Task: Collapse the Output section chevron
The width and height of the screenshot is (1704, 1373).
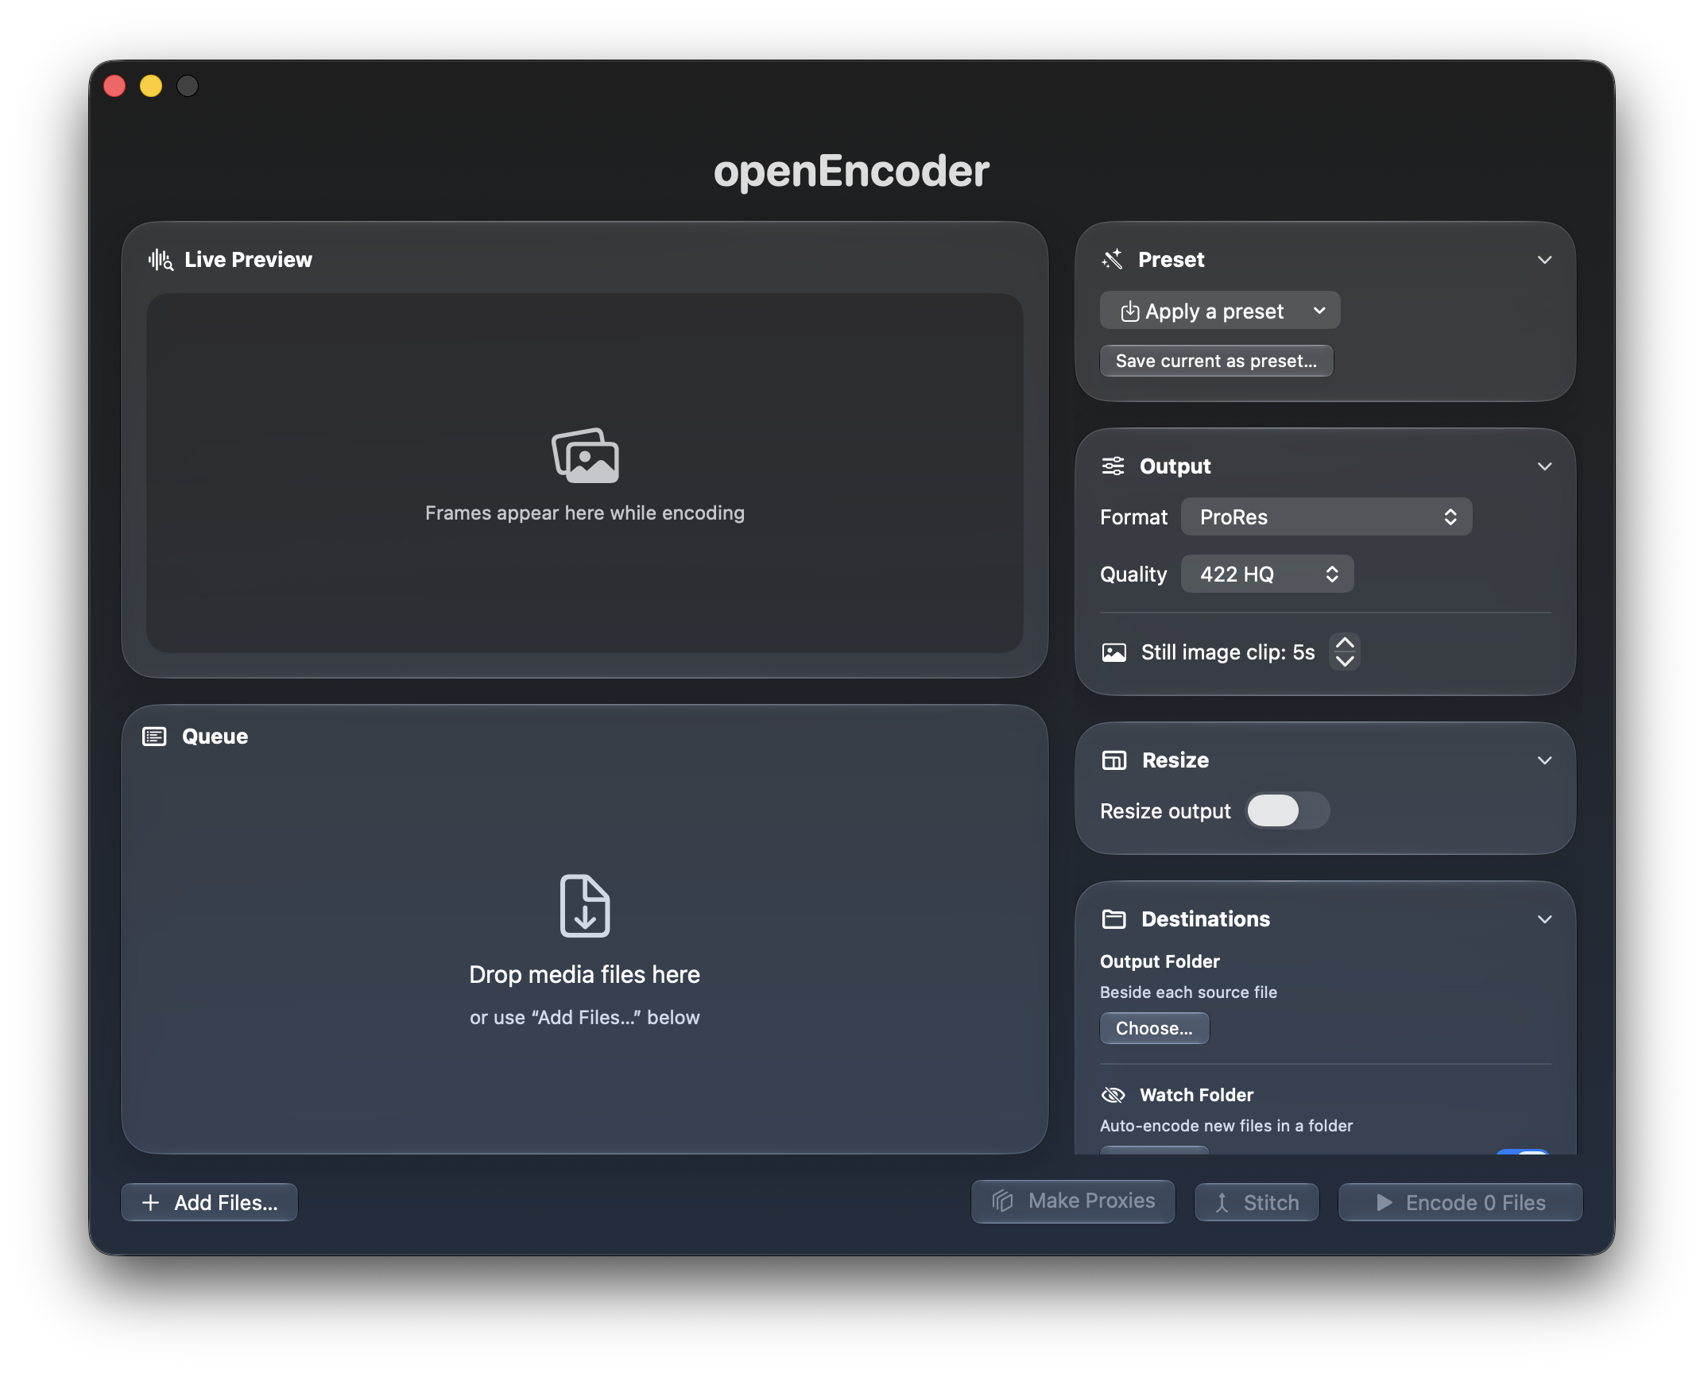Action: pos(1544,466)
